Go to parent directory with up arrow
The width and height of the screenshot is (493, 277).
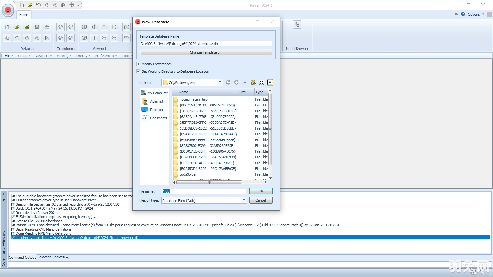point(245,82)
